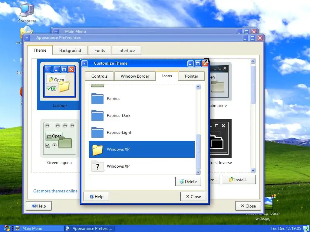Select the Papirus-Dark folder icon
The image size is (310, 232).
tap(97, 115)
